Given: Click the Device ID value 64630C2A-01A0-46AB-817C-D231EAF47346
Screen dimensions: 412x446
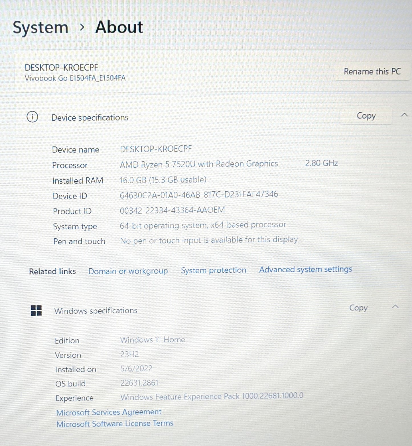Looking at the screenshot, I should coord(199,195).
